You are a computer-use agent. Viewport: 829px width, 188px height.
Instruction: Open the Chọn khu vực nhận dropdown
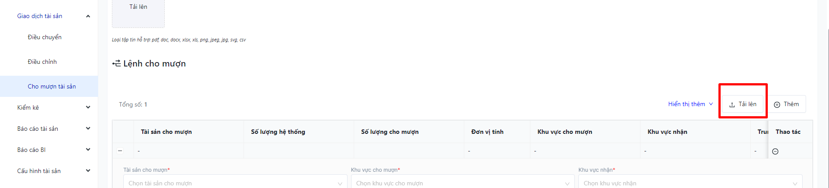(690, 183)
